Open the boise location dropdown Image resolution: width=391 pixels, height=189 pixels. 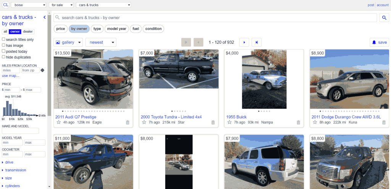click(x=29, y=5)
